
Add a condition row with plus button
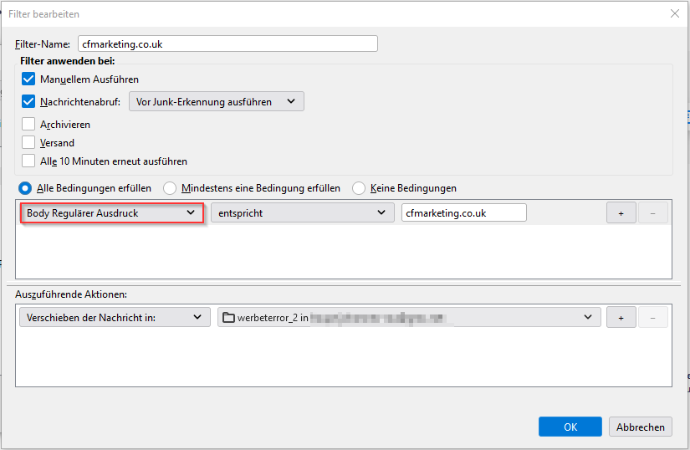click(x=621, y=213)
